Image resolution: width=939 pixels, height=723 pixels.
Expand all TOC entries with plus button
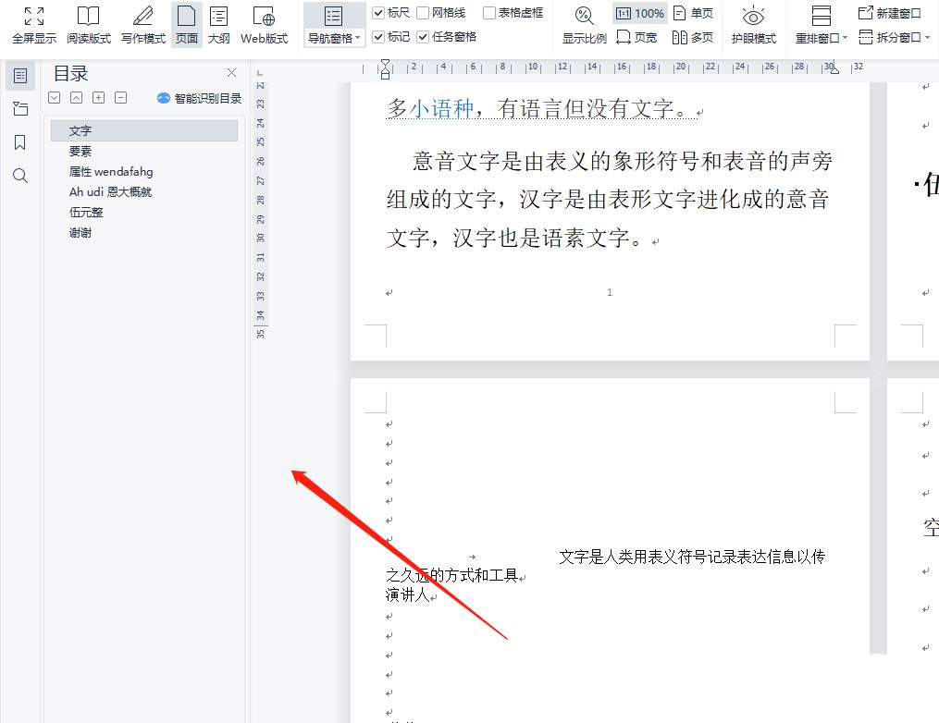tap(98, 98)
